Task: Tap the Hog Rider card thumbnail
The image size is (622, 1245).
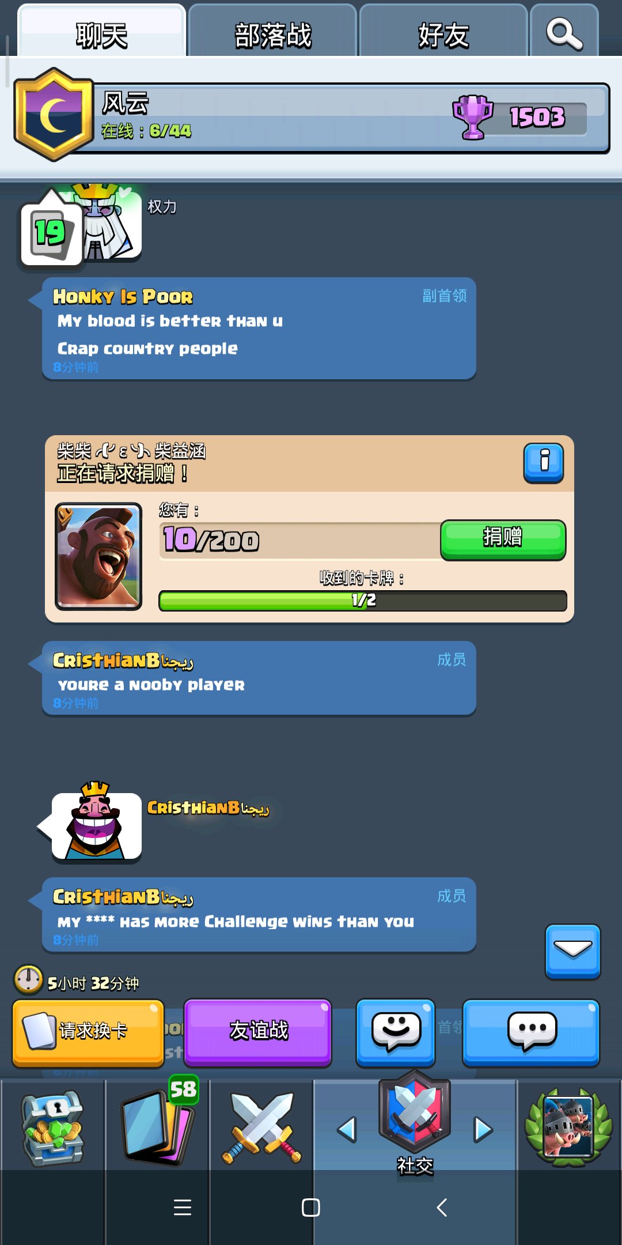Action: click(98, 556)
